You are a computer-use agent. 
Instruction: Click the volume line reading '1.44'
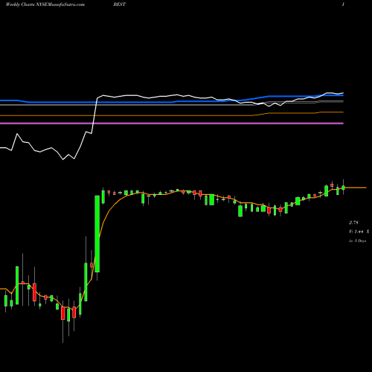(x=359, y=231)
